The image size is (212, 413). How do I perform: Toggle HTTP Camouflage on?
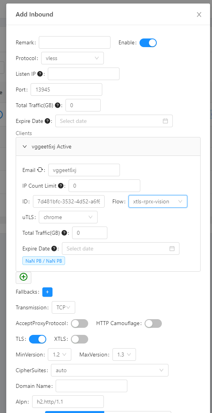coord(153,323)
